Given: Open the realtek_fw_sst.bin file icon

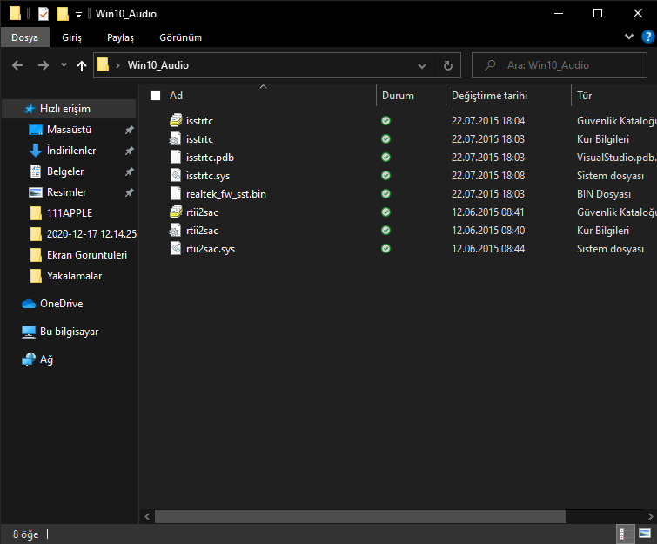Looking at the screenshot, I should click(x=176, y=193).
